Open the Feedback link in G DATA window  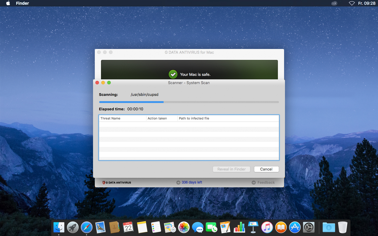266,183
